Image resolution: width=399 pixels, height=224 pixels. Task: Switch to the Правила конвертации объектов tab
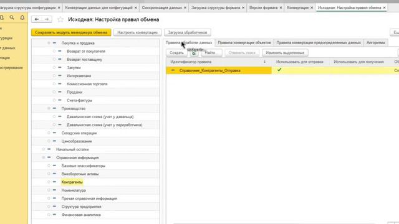244,43
